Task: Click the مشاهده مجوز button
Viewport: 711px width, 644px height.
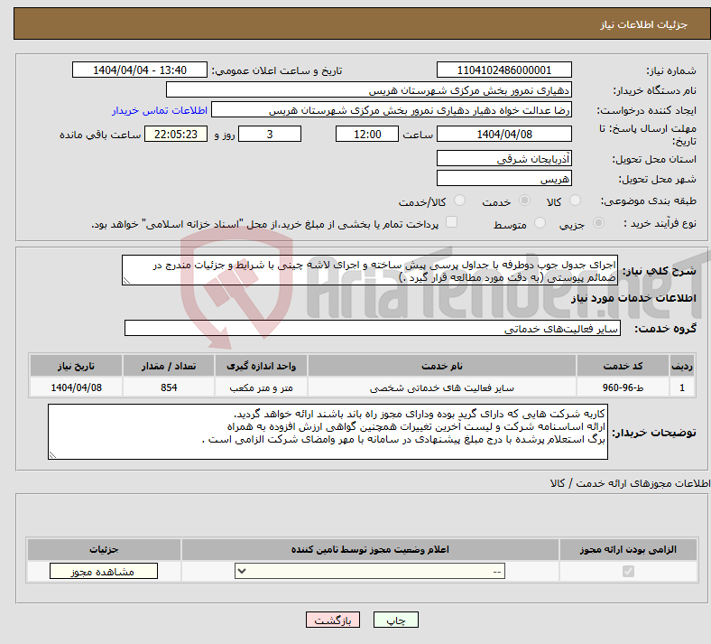Action: [104, 571]
